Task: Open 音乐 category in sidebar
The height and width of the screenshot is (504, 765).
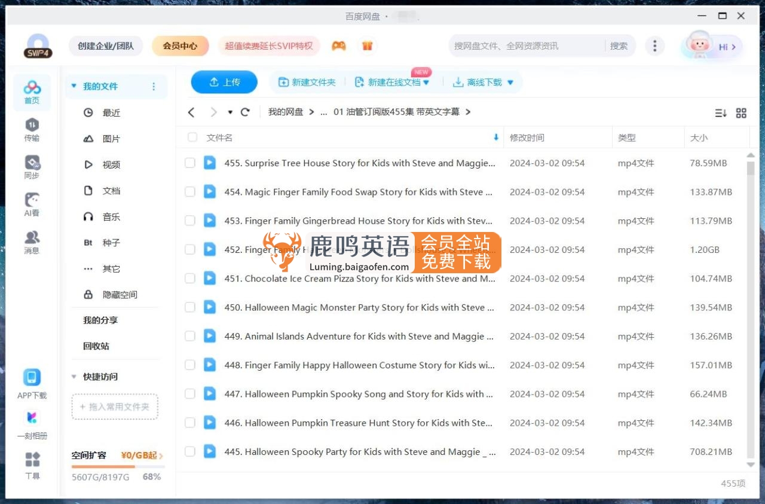Action: (111, 216)
